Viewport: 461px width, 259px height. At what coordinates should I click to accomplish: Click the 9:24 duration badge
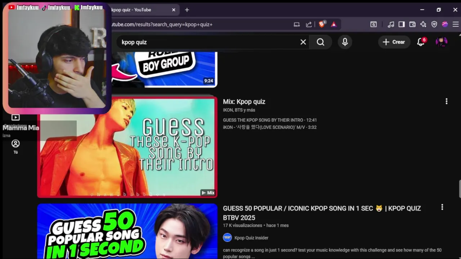(x=209, y=81)
